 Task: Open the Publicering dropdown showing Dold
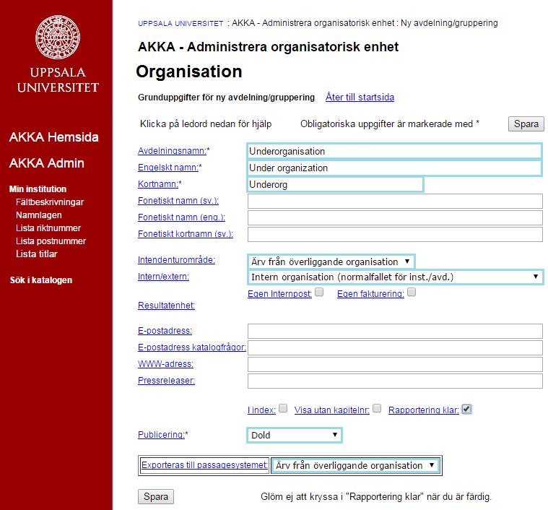click(x=295, y=435)
